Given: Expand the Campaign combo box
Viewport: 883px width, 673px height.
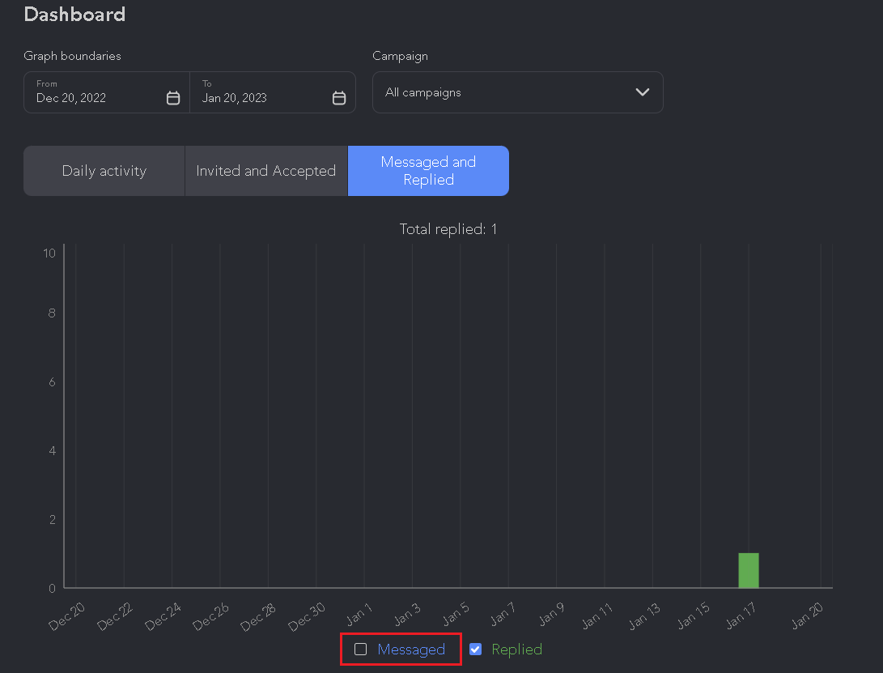Looking at the screenshot, I should tap(517, 92).
